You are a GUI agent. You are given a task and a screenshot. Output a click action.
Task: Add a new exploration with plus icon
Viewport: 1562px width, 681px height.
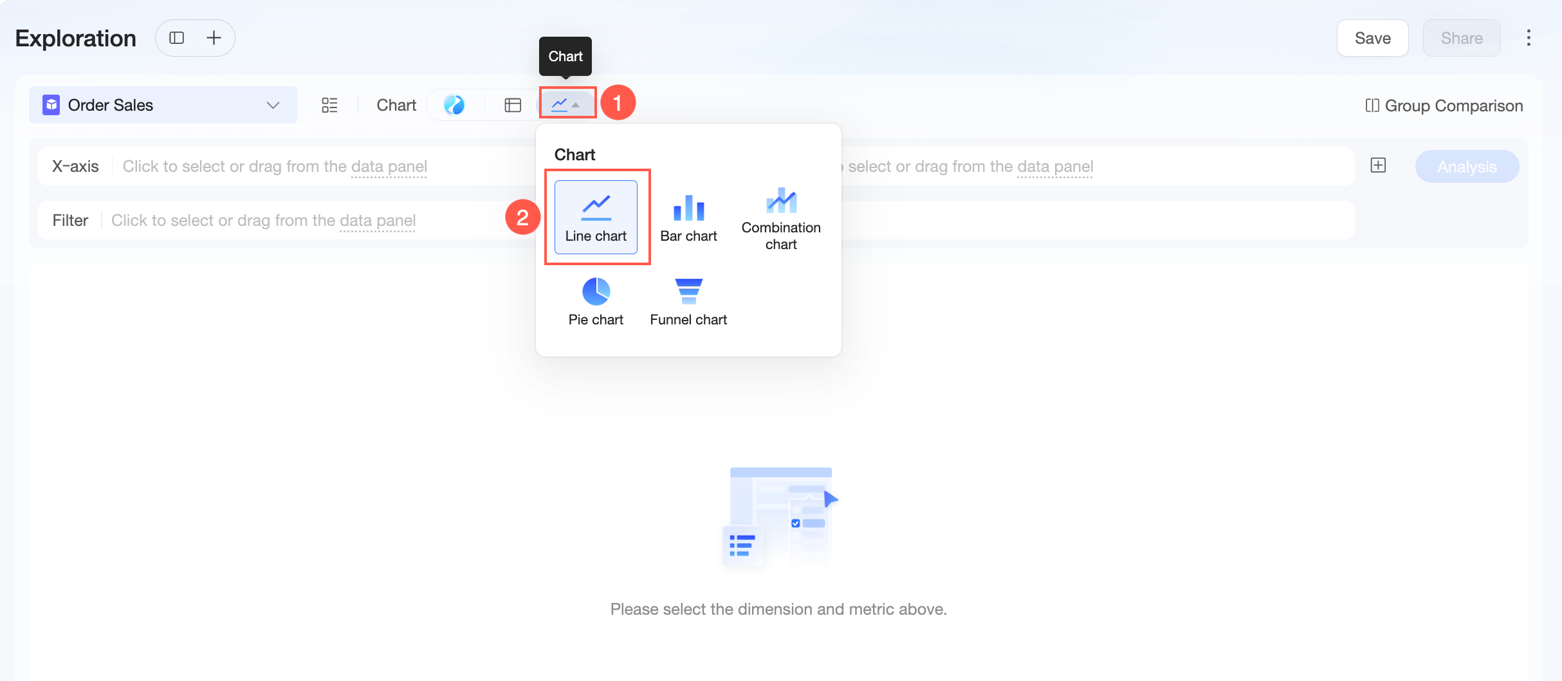point(214,38)
